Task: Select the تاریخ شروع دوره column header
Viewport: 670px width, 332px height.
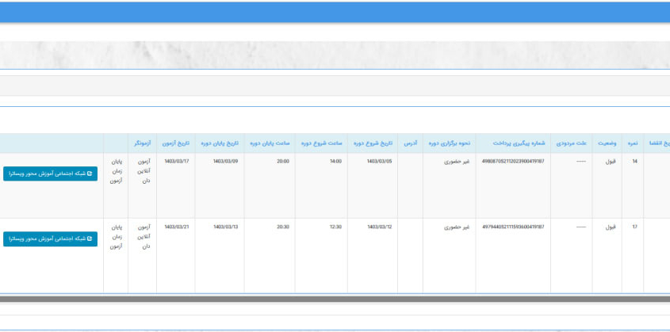Action: tap(373, 143)
